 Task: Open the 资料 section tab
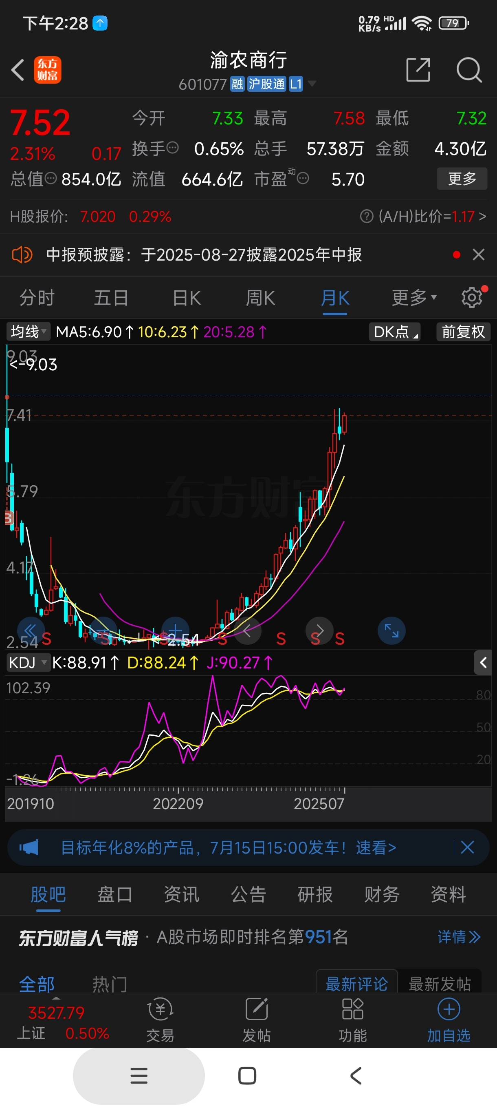[449, 895]
